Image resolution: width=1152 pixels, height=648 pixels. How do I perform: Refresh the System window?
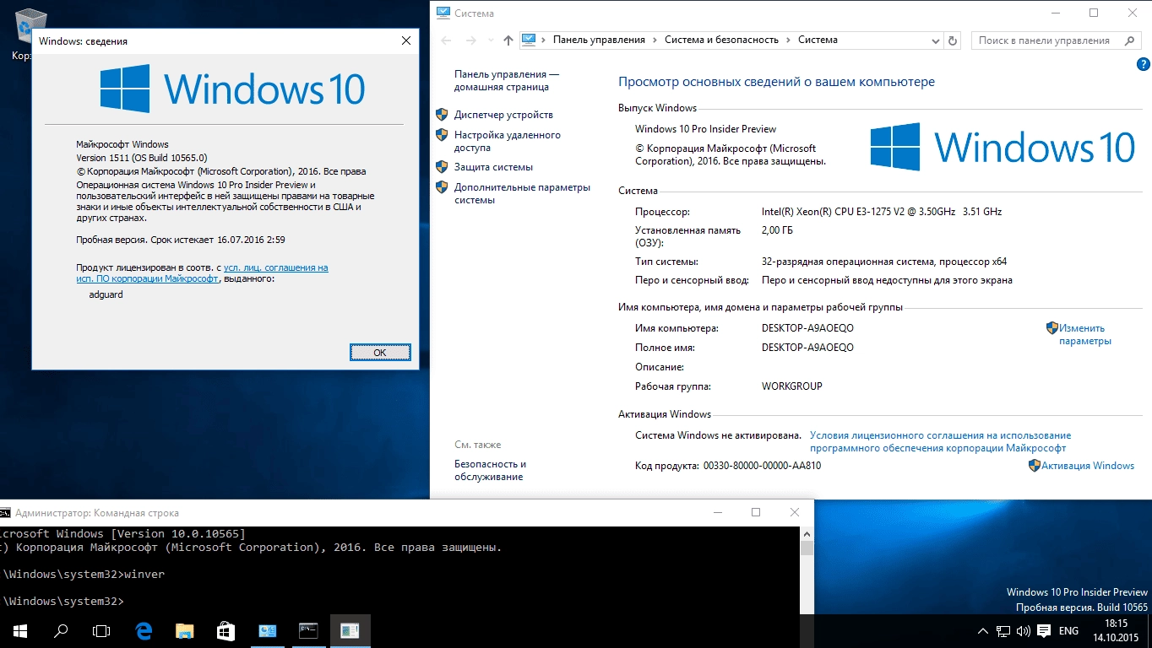click(953, 40)
